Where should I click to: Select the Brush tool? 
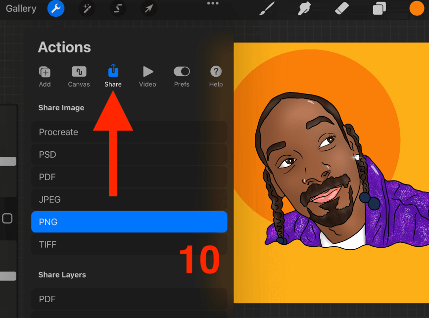(x=267, y=8)
